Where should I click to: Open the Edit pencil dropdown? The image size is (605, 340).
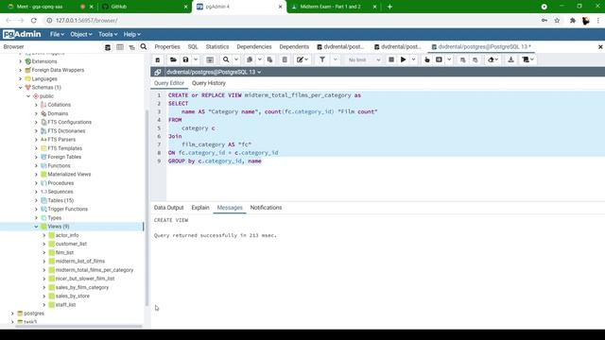click(302, 59)
